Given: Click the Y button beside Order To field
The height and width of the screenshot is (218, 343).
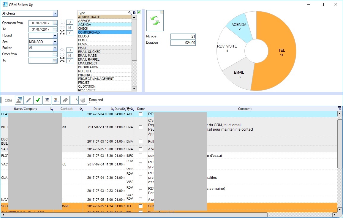Looking at the screenshot, I should (x=69, y=61).
